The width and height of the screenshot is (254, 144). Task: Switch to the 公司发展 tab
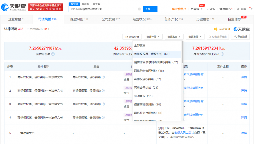click(111, 19)
